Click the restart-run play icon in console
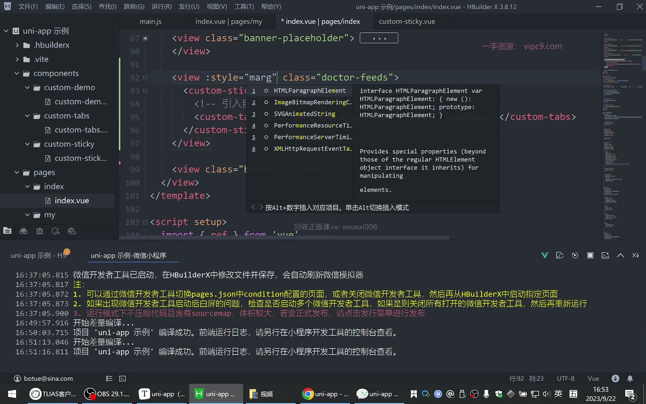Viewport: 646px width, 404px height. [575, 256]
